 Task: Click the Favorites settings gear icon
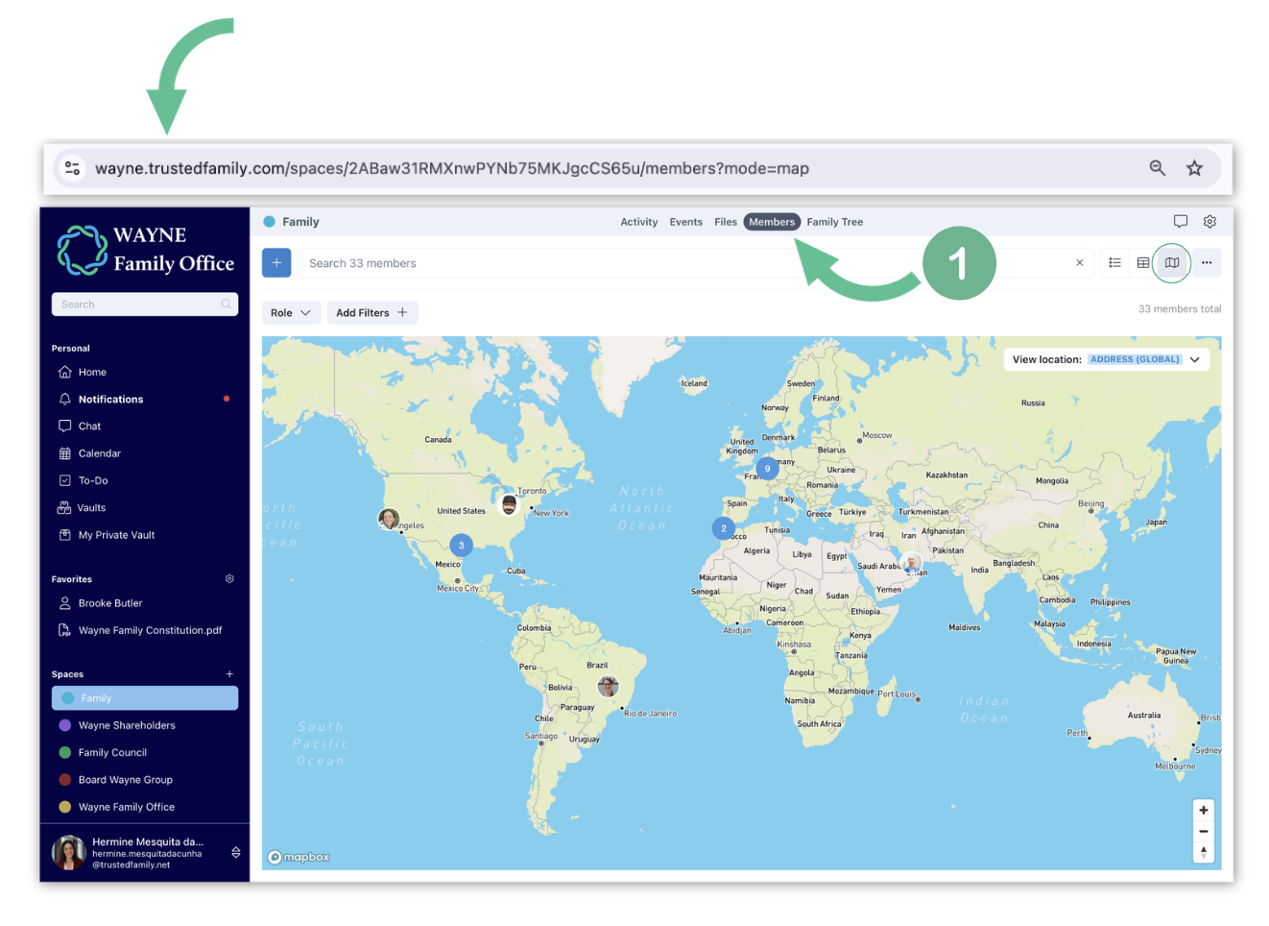(229, 579)
